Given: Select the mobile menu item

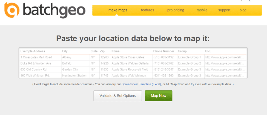Looking at the screenshot, I should [x=202, y=10].
